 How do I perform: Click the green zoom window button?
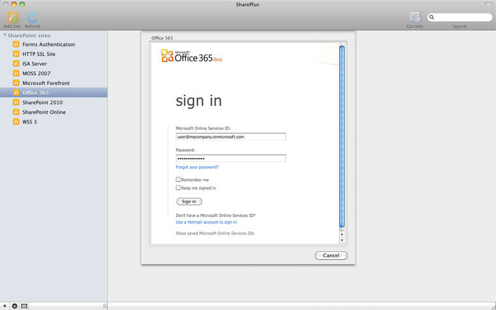[22, 4]
